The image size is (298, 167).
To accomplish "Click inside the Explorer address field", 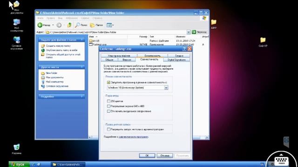I will 116,32.
